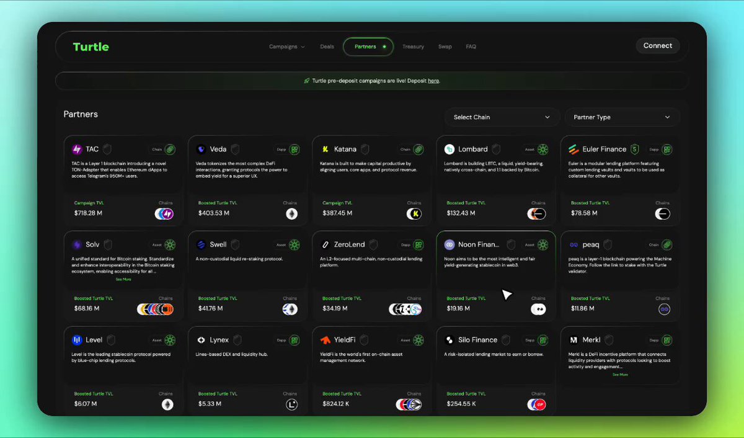Click the ZeroLend card title
The image size is (744, 438).
point(351,244)
